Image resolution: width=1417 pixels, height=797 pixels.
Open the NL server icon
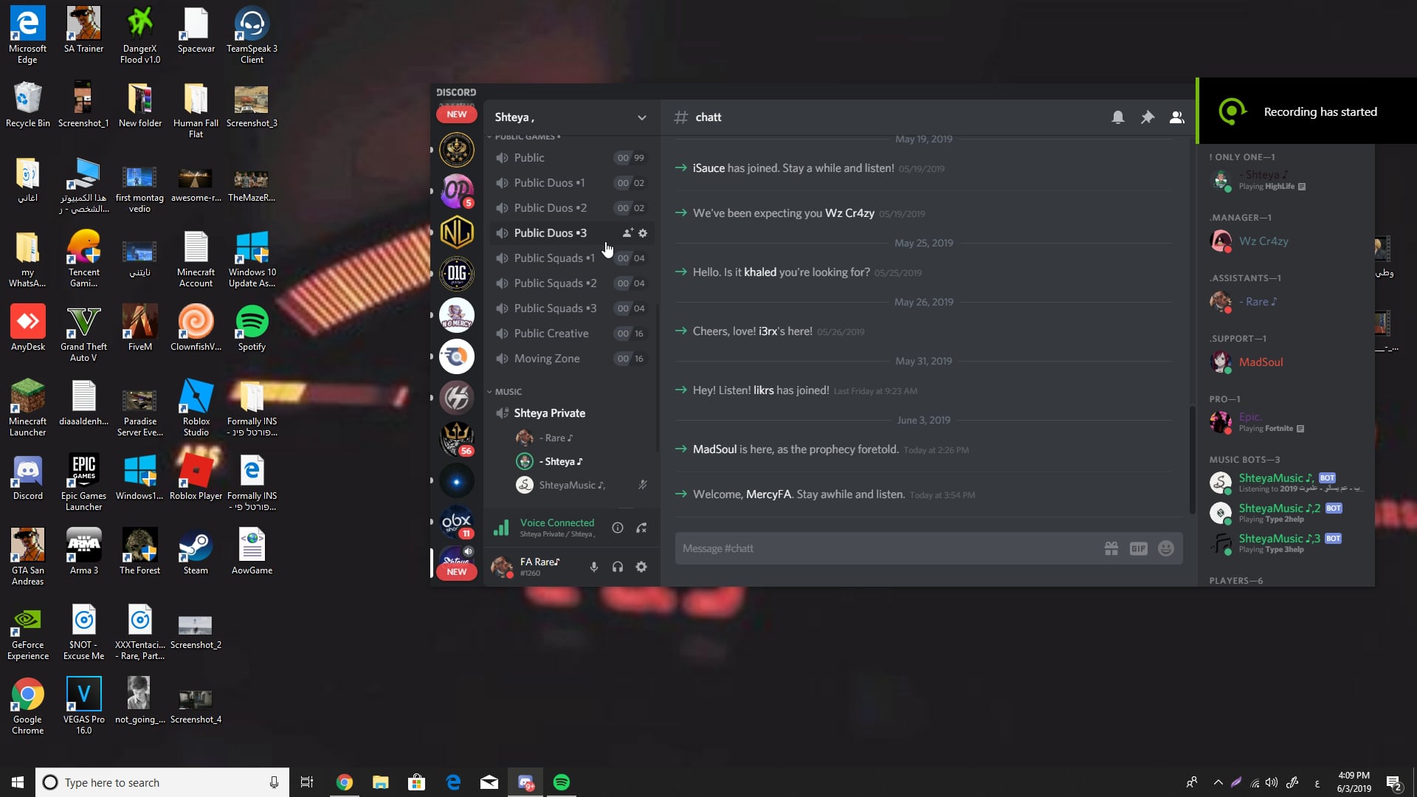(x=457, y=232)
